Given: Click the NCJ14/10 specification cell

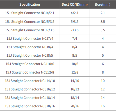Looking at the screenshot, I should (30, 81).
